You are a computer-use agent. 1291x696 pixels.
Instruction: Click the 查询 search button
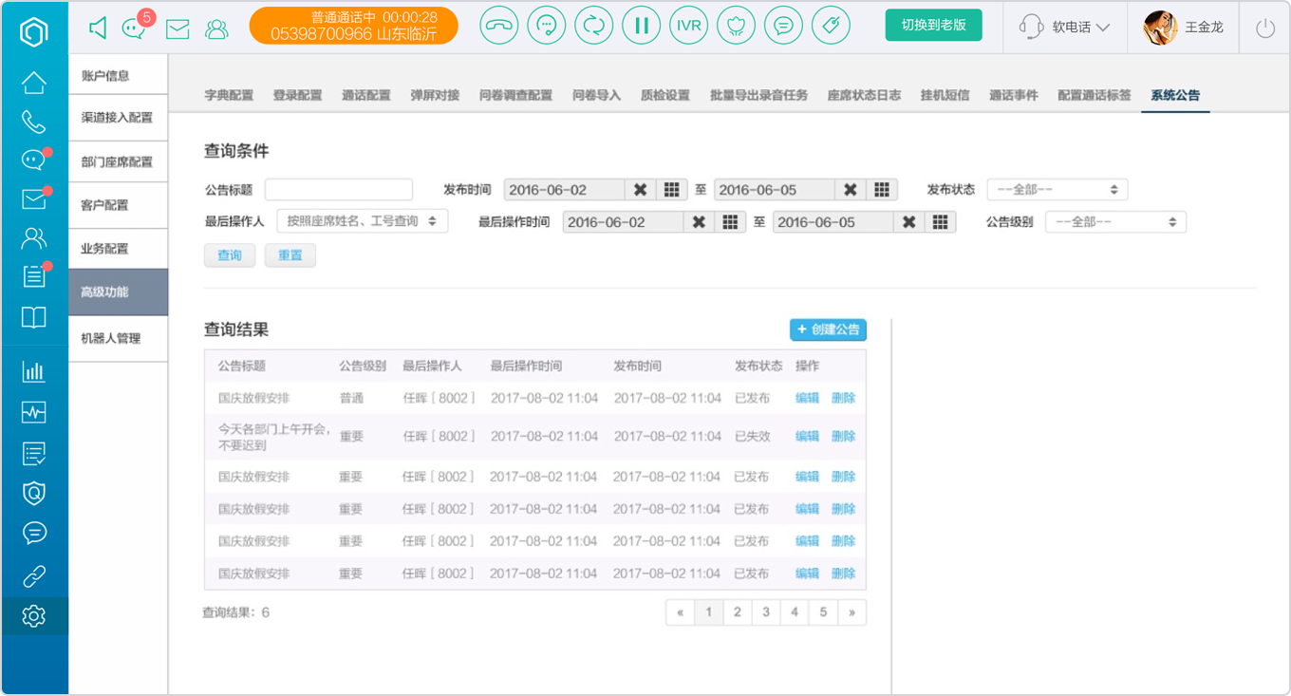point(230,255)
